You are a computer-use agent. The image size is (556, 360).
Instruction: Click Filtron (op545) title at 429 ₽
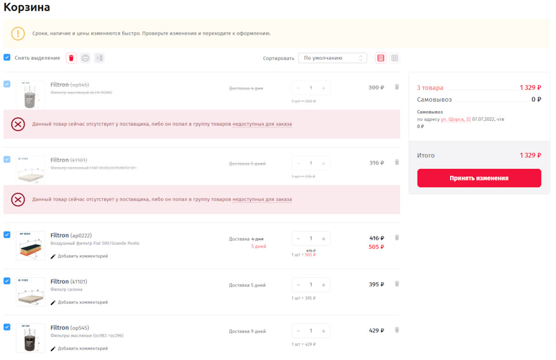coord(69,328)
